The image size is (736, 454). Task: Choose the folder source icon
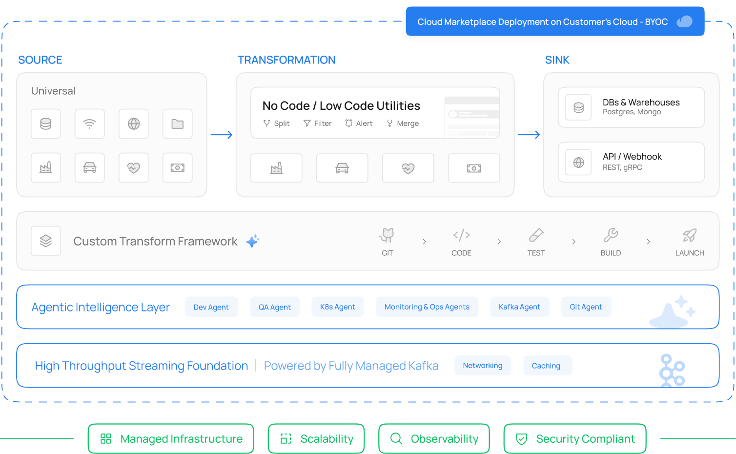(x=178, y=124)
